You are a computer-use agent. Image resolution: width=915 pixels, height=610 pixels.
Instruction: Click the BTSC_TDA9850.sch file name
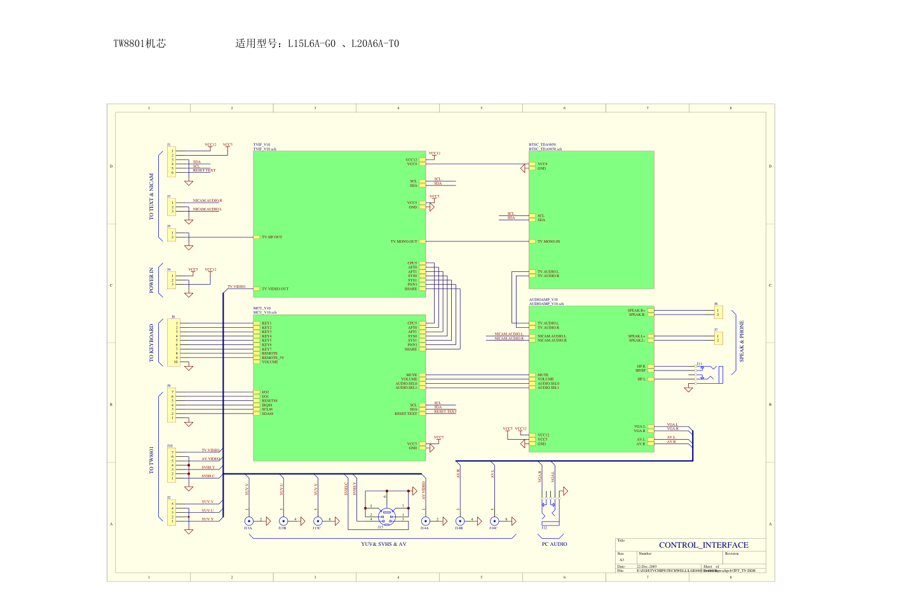click(545, 149)
